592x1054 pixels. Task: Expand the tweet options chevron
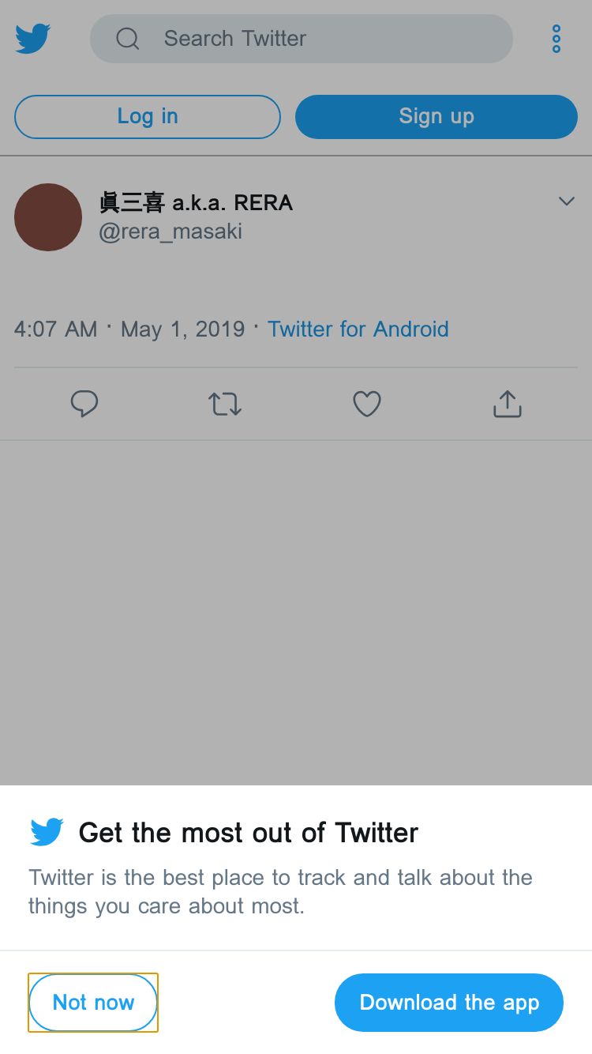(x=566, y=201)
